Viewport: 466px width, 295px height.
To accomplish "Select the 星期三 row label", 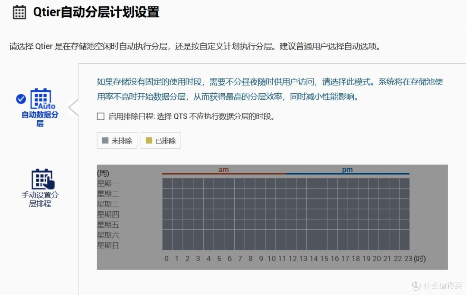I will click(108, 204).
